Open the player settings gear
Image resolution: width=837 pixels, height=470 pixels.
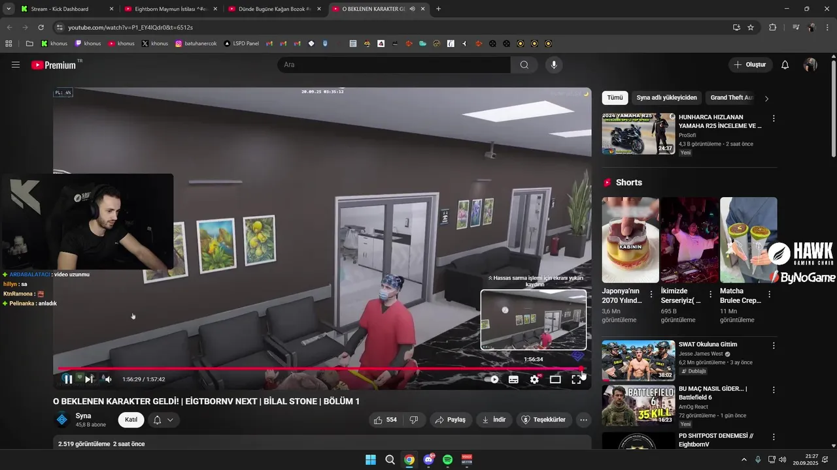click(x=534, y=379)
